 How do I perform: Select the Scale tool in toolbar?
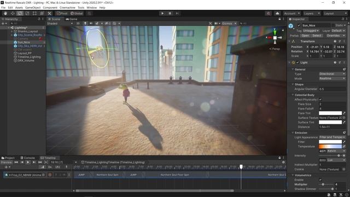[27, 13]
